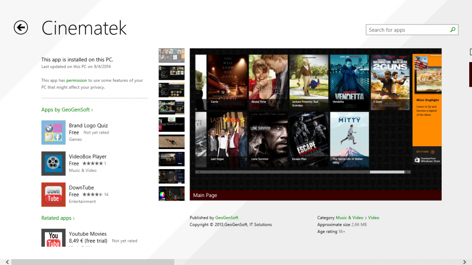
Task: Click Download from Windows Store badge
Action: [427, 160]
